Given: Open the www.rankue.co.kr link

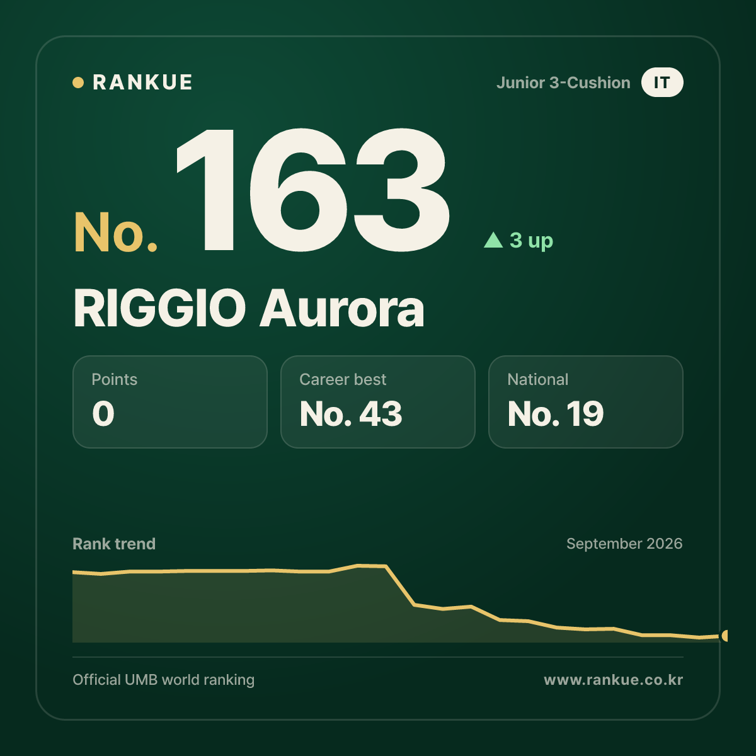Looking at the screenshot, I should point(614,680).
